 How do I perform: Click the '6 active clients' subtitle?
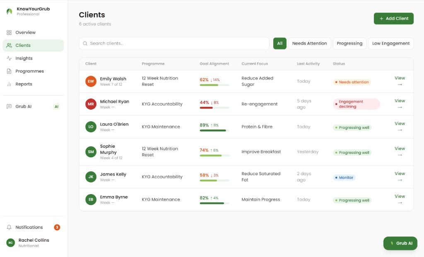point(95,24)
